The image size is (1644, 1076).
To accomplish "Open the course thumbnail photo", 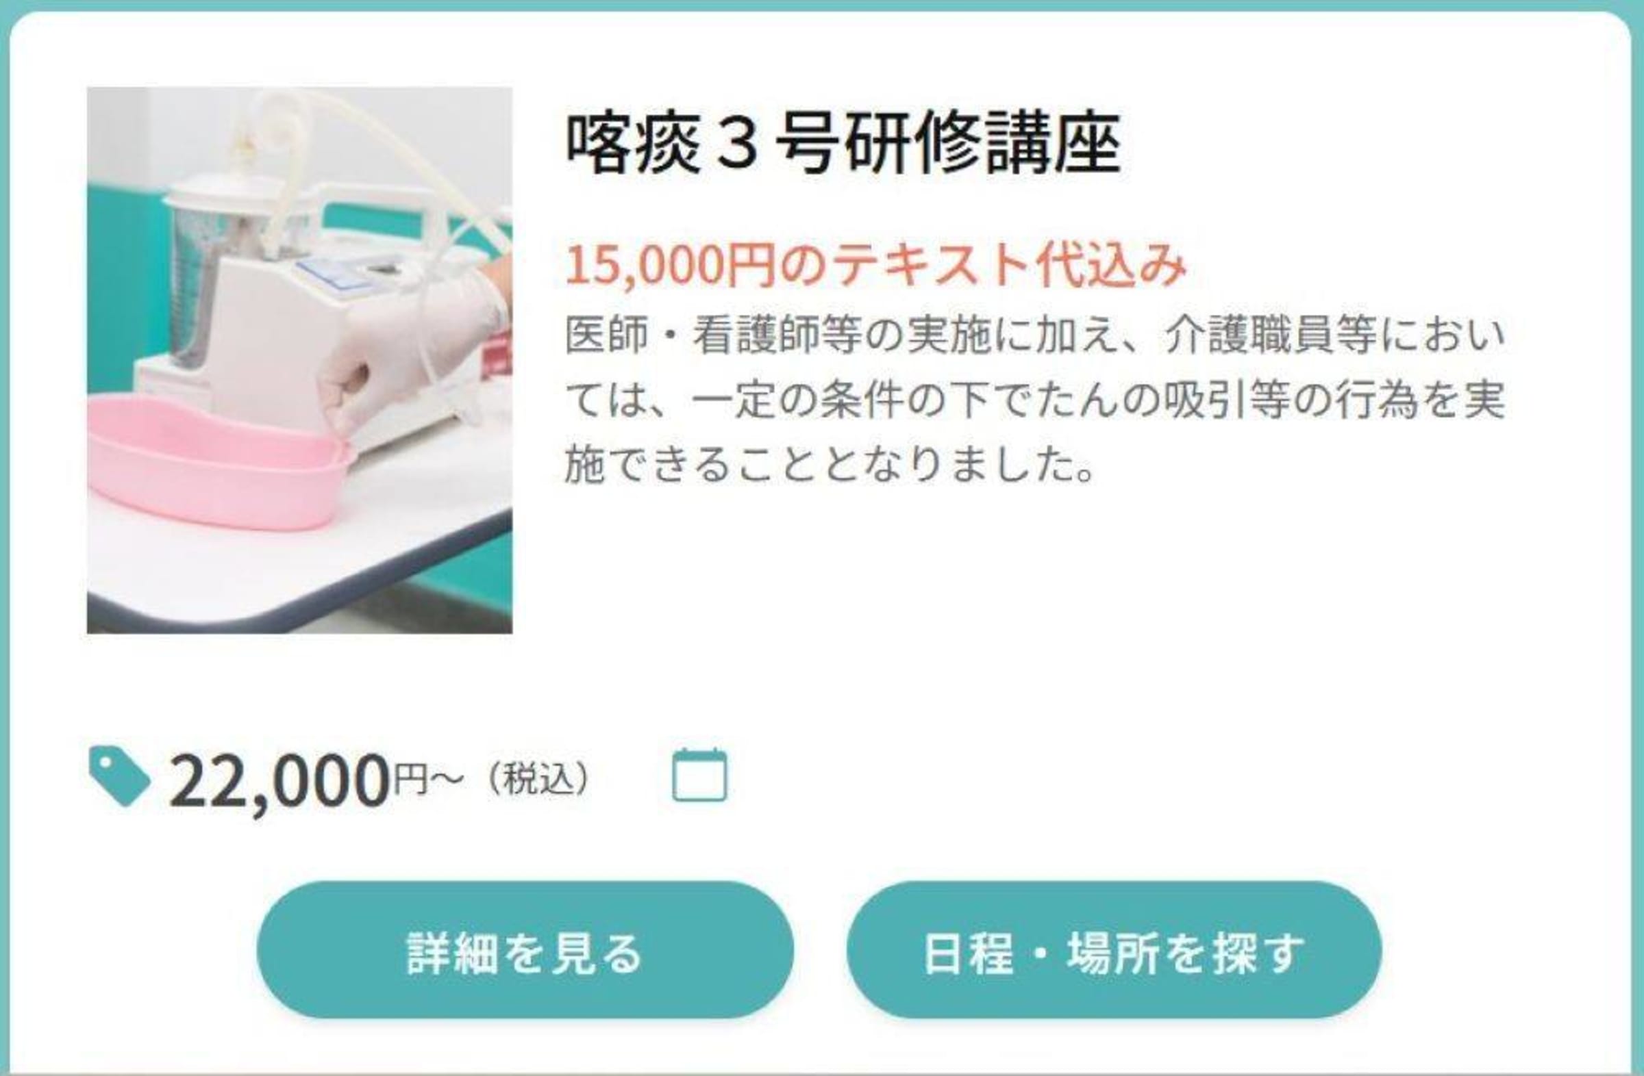I will coord(300,360).
